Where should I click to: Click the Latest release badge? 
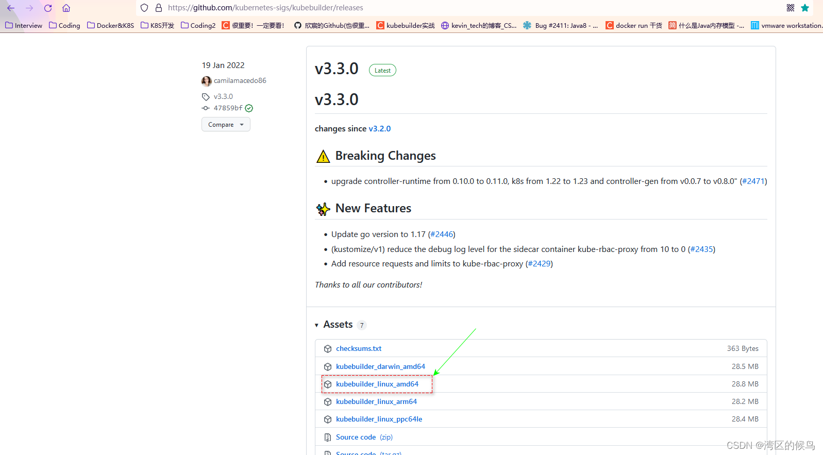point(382,70)
